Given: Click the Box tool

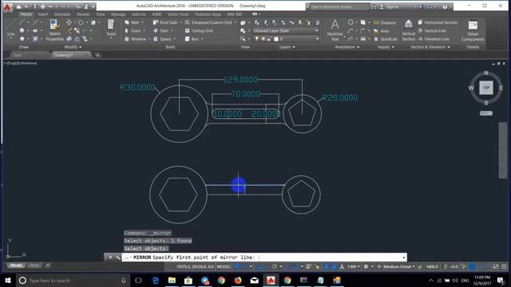Looking at the screenshot, I should pos(192,39).
